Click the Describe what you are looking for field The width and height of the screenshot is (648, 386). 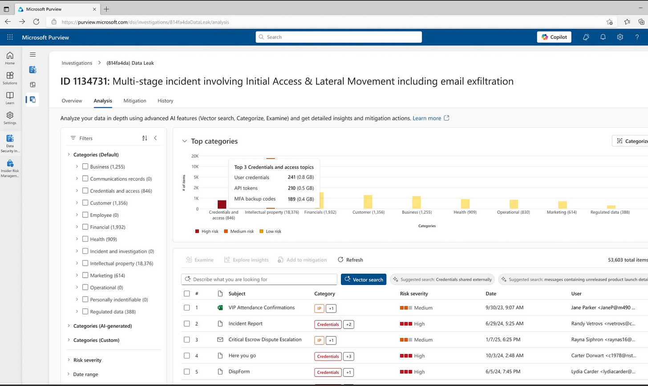(x=259, y=280)
